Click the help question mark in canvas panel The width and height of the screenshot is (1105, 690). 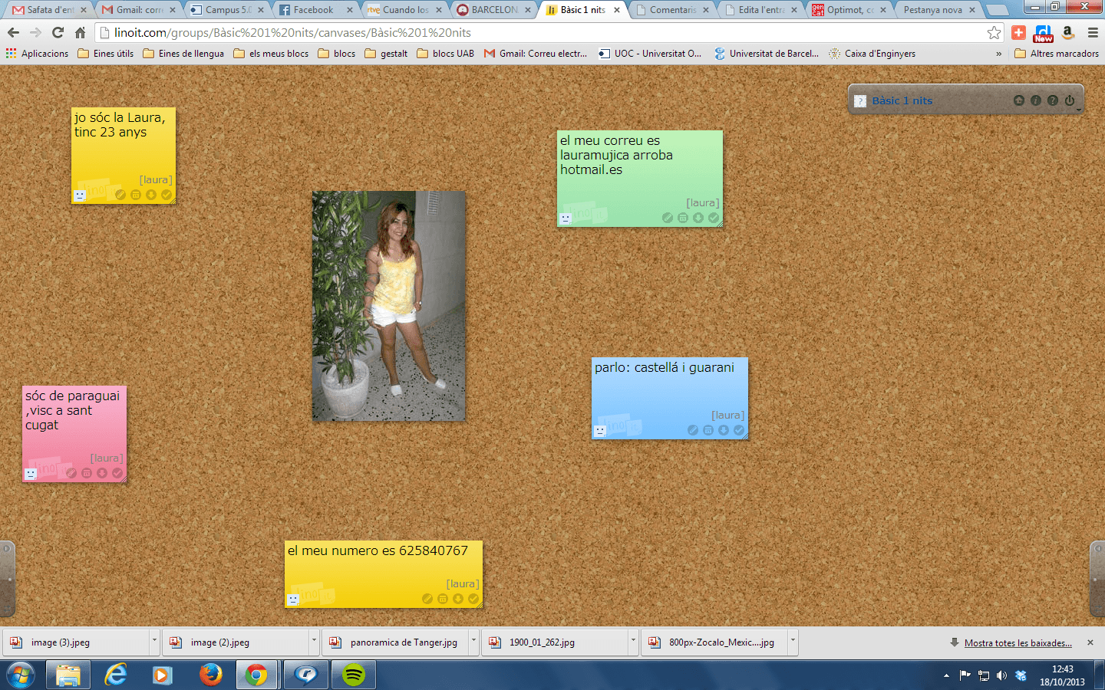click(x=1053, y=100)
